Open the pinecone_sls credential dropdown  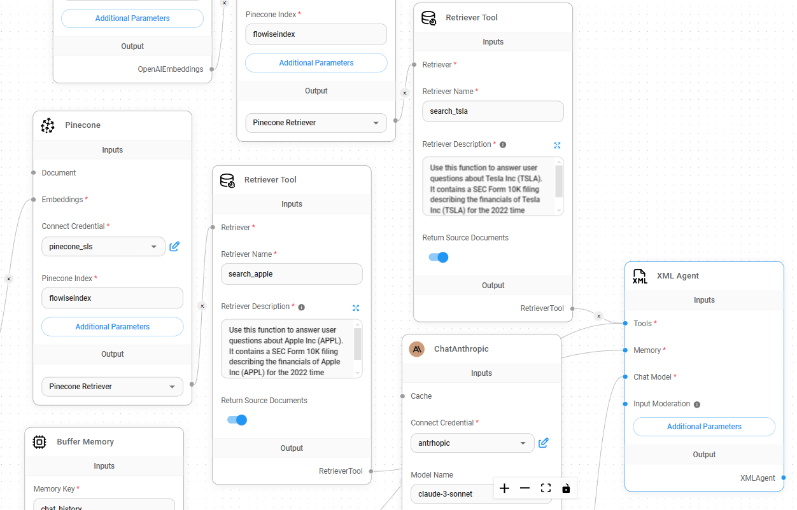click(x=103, y=247)
